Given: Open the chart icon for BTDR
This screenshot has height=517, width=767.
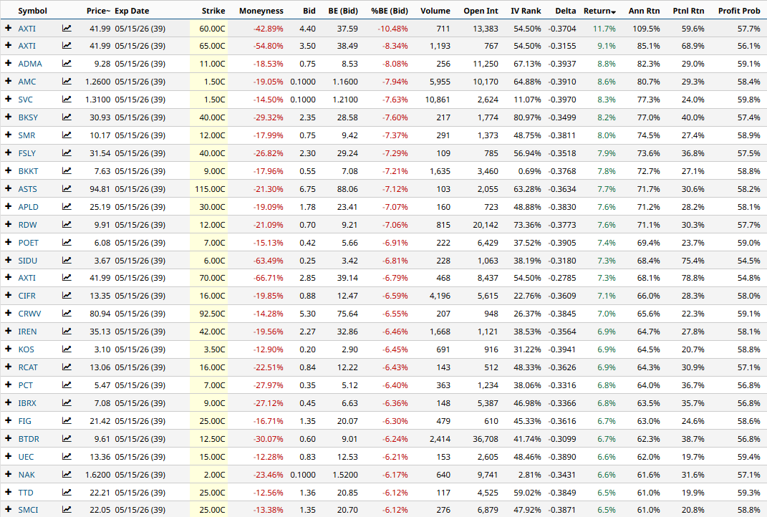Looking at the screenshot, I should click(67, 439).
